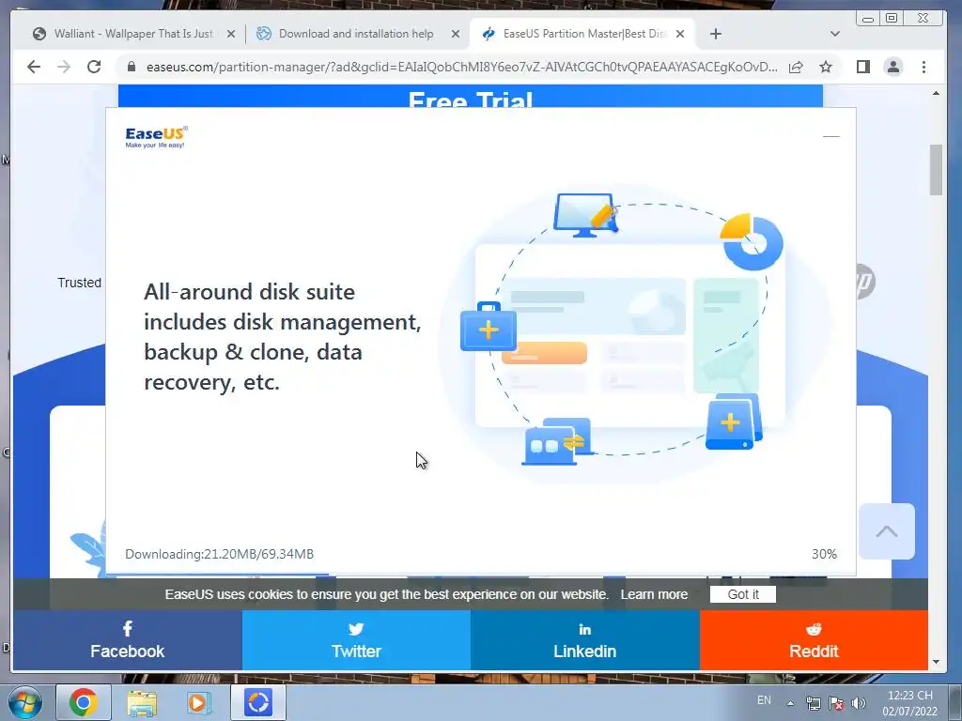Click the page vertical scrollbar thumb

point(936,170)
